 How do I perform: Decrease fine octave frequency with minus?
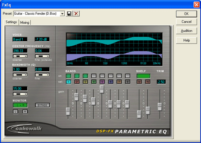point(37,56)
